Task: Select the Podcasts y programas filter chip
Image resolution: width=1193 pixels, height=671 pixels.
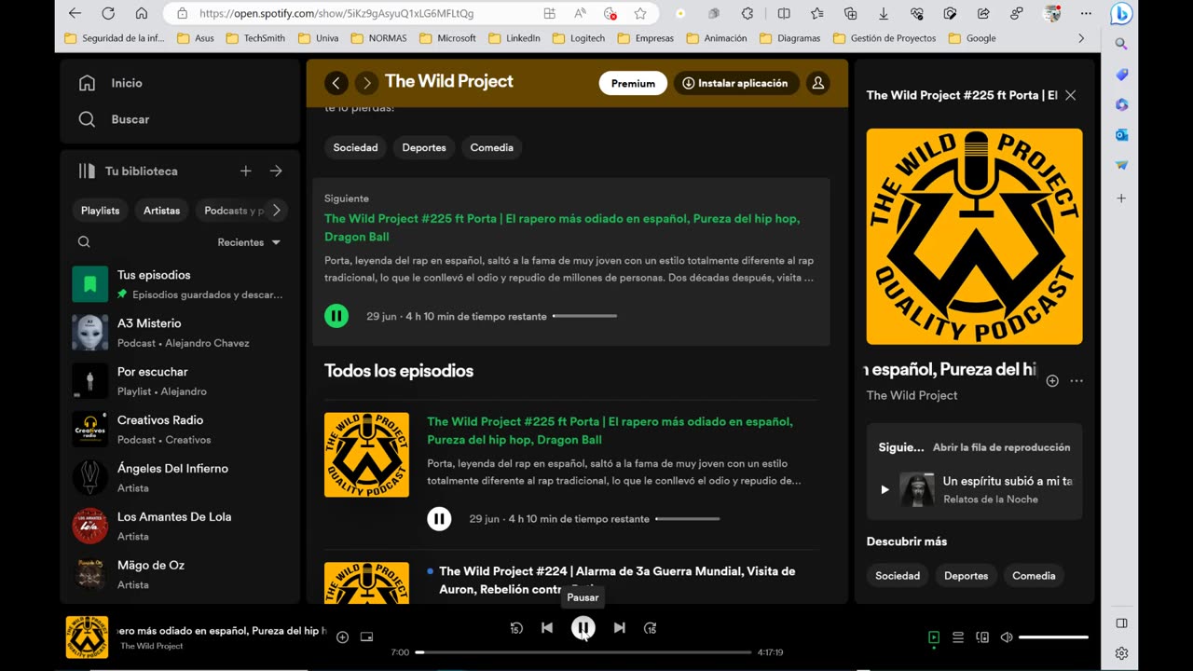Action: pos(232,211)
